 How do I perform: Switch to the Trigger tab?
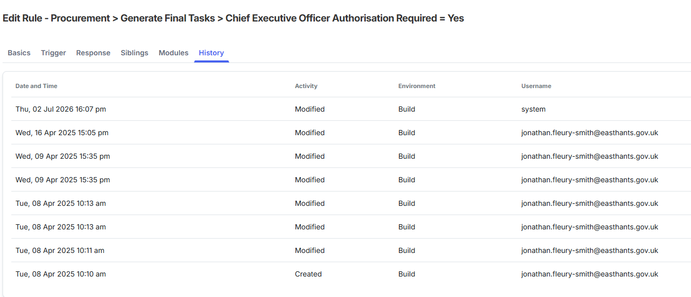(x=53, y=53)
